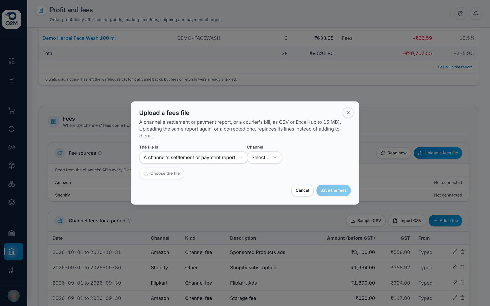
Task: Open the analytics chart icon in sidebar
Action: [11, 80]
